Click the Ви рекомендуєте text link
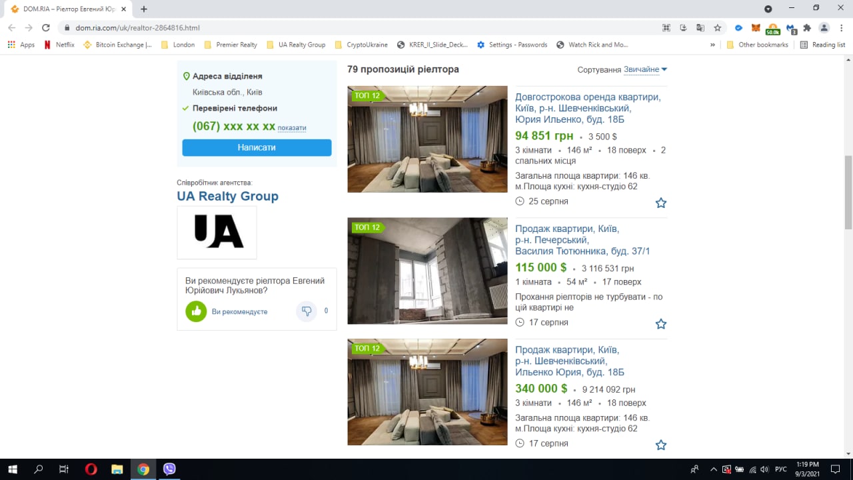 click(x=239, y=311)
